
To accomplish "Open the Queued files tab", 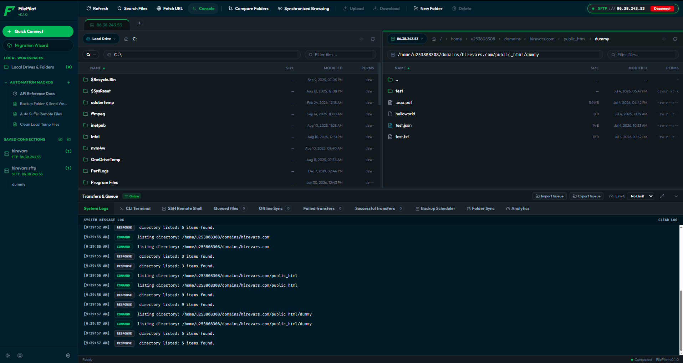I will point(230,208).
